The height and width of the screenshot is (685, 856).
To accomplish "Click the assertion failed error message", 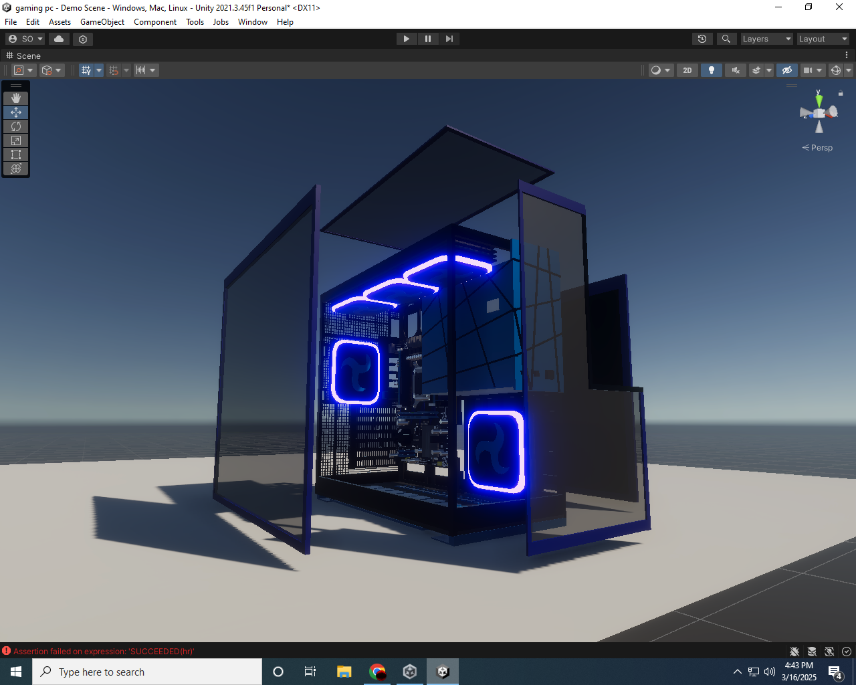I will click(x=104, y=651).
